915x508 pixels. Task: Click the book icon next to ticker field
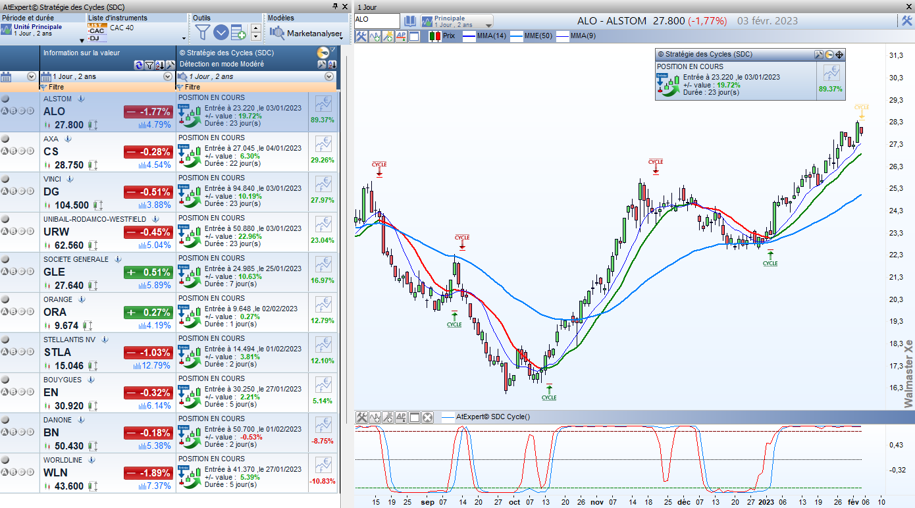click(409, 20)
